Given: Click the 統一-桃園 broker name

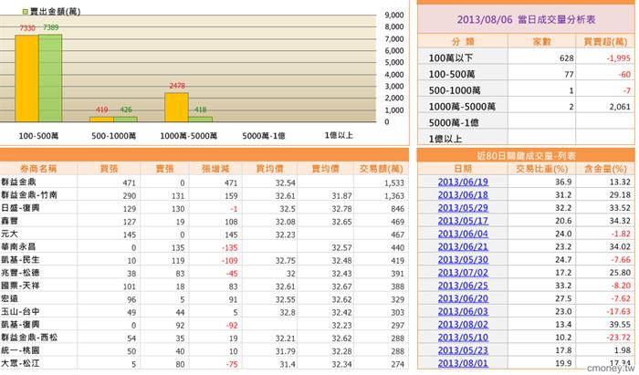Looking at the screenshot, I should tap(20, 350).
